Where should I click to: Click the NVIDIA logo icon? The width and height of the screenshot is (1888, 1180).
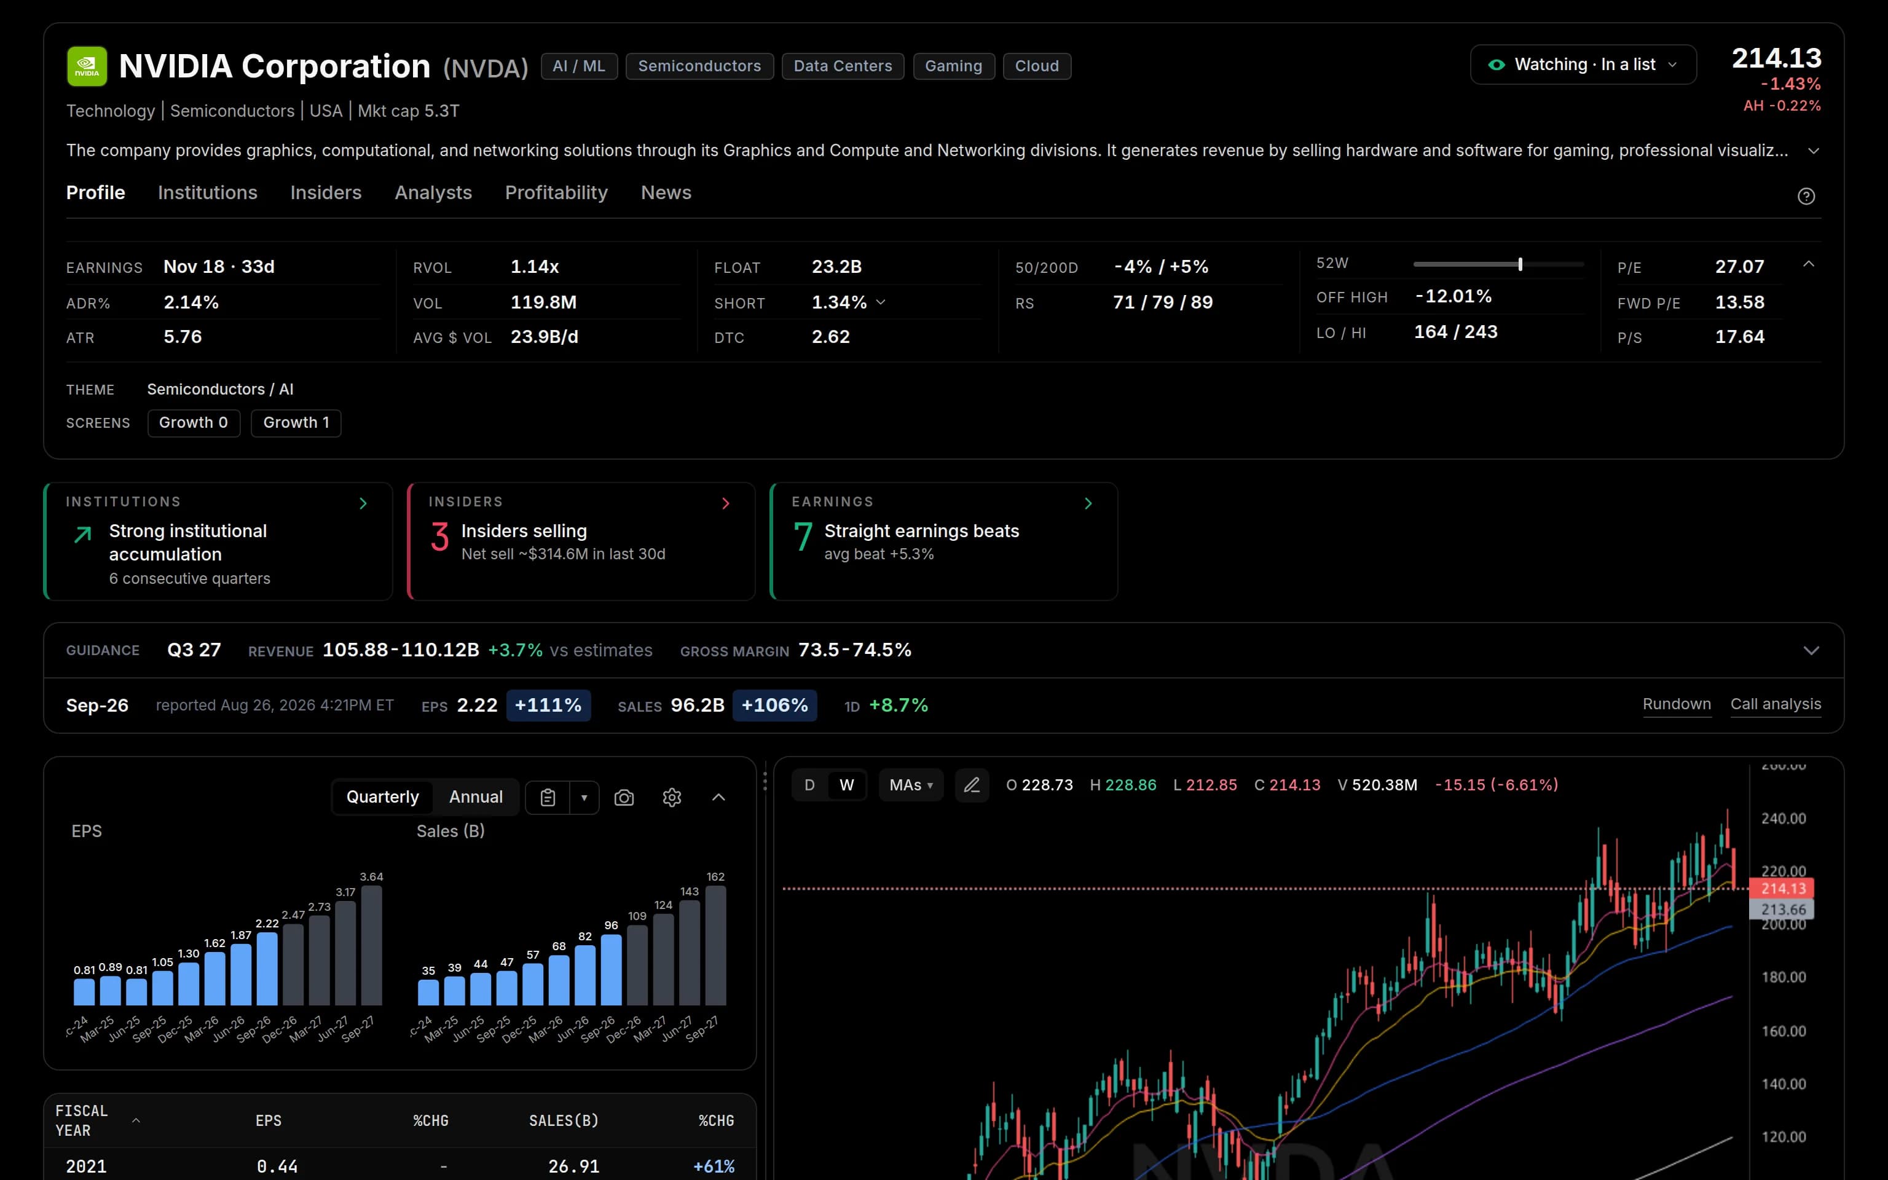pos(87,66)
